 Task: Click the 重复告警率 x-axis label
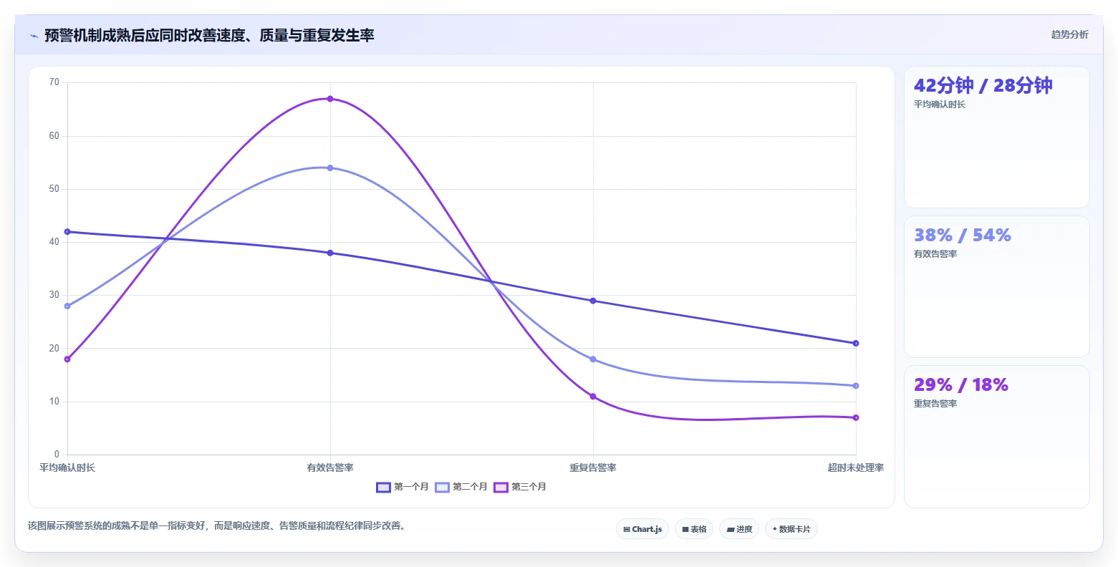(x=593, y=467)
